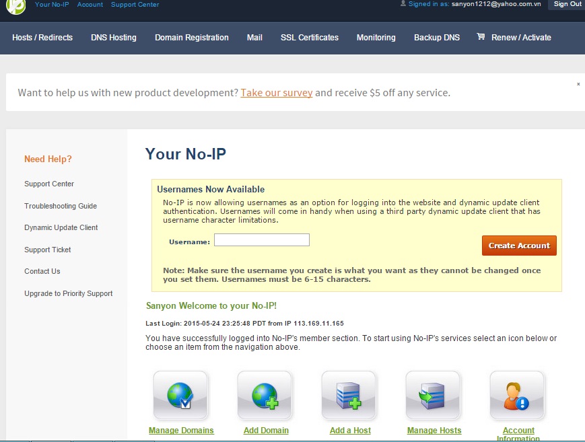This screenshot has width=585, height=442.
Task: Click Your No-IP top link
Action: [x=52, y=5]
